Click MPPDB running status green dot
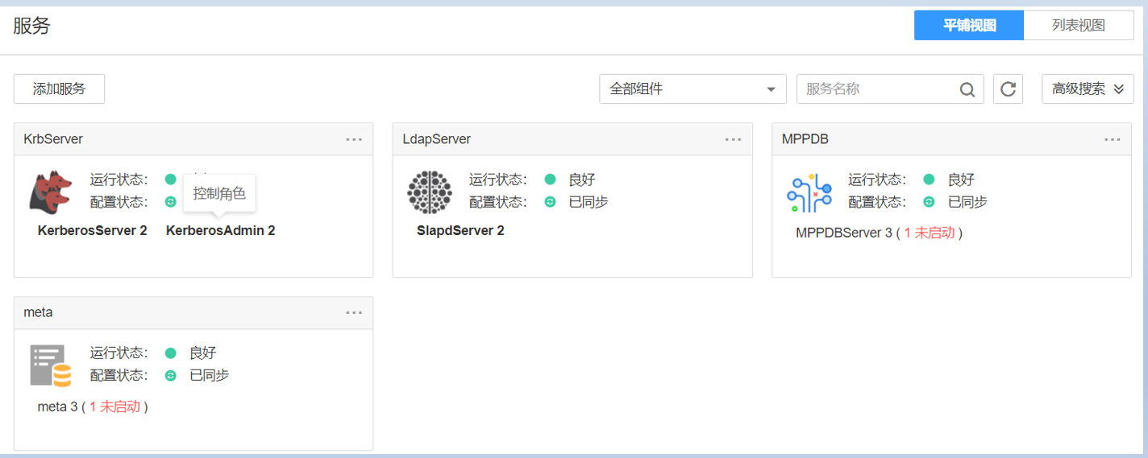 (x=929, y=179)
